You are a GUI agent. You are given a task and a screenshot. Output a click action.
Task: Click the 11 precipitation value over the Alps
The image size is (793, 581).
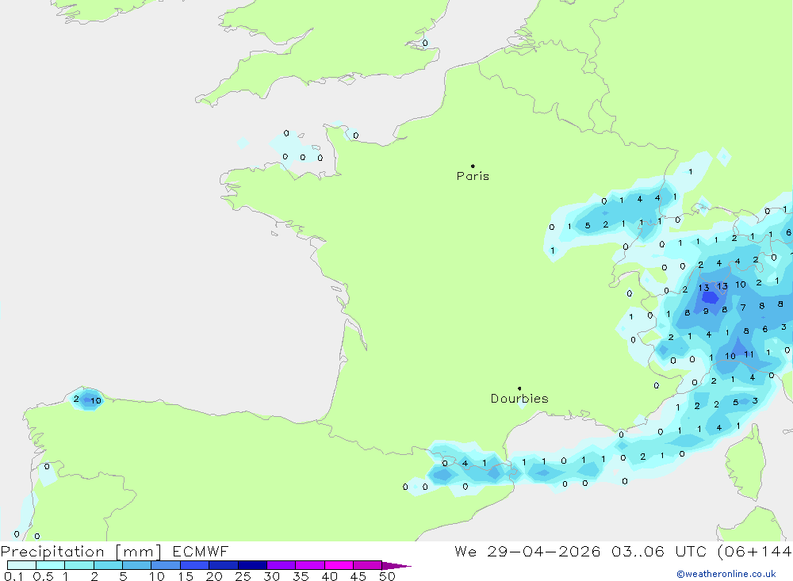pyautogui.click(x=749, y=354)
